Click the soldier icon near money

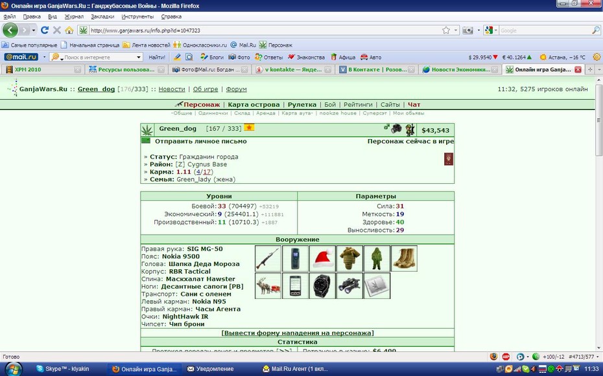(x=410, y=129)
